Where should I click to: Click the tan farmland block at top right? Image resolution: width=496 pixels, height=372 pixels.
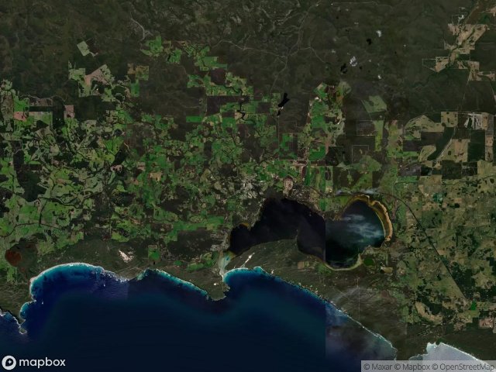tap(467, 38)
